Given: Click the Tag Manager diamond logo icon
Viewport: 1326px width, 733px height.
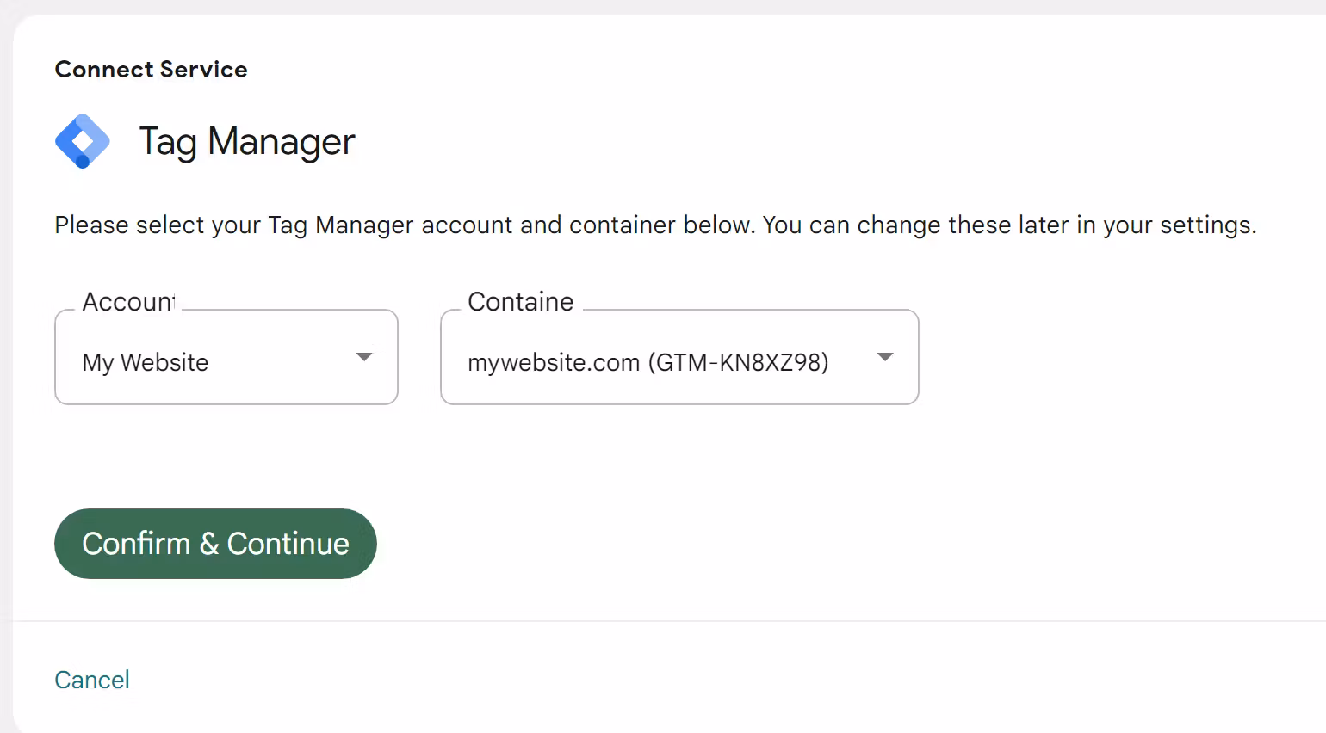Looking at the screenshot, I should click(x=83, y=140).
